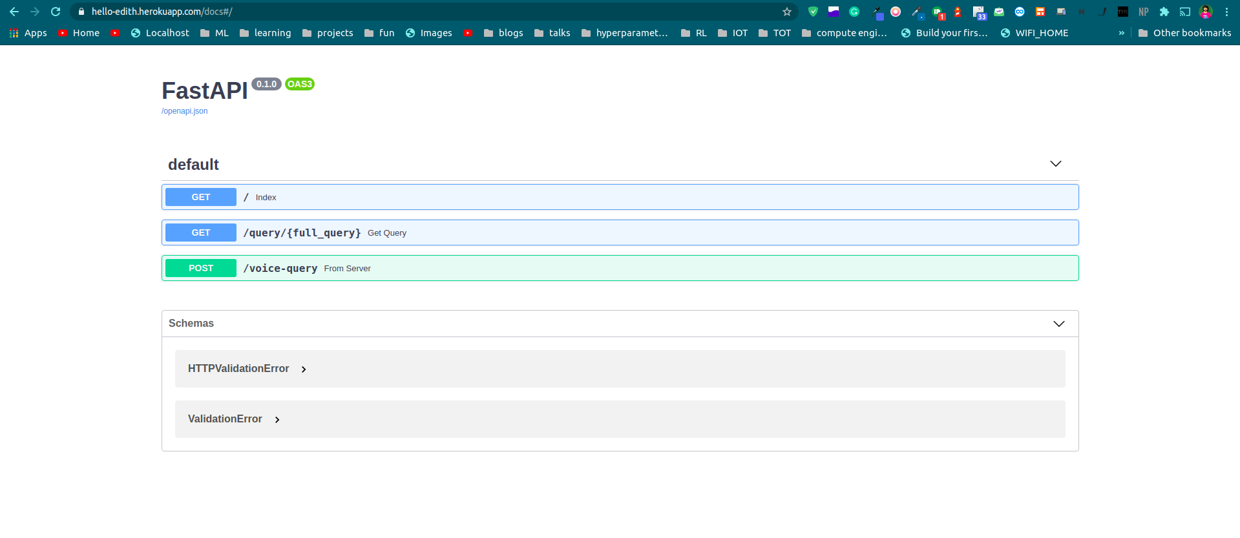Open the compute engi... bookmarks folder
The width and height of the screenshot is (1240, 538).
coord(845,33)
